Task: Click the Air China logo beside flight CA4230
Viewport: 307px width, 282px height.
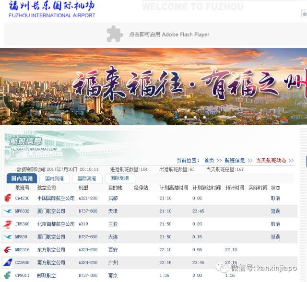Action: (8, 198)
